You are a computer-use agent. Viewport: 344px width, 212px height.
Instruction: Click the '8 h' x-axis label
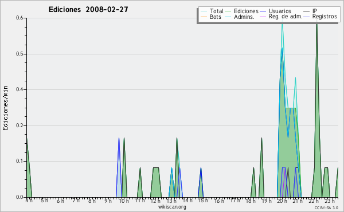pos(92,201)
